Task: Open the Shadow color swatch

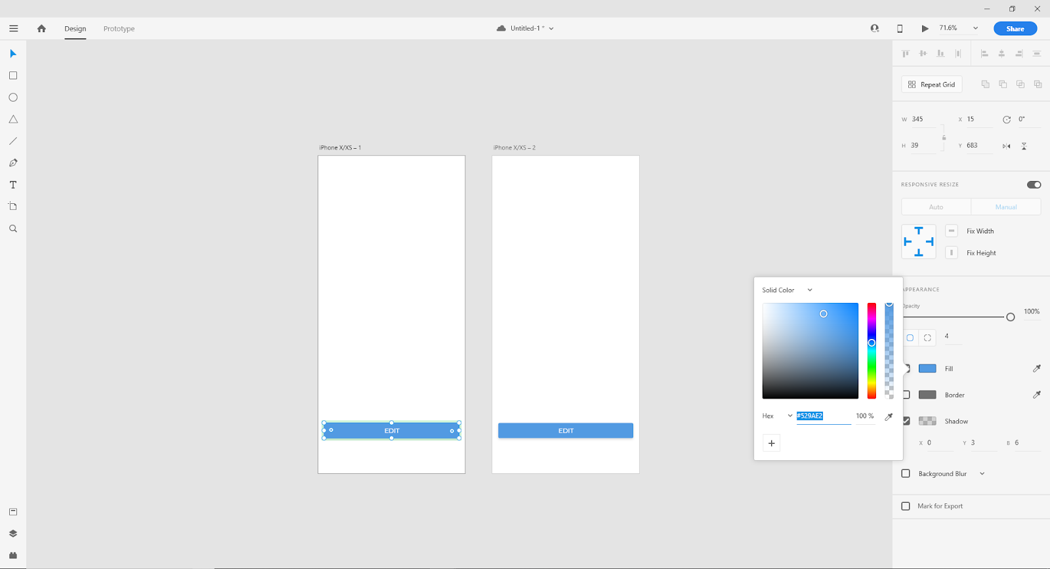Action: 927,421
